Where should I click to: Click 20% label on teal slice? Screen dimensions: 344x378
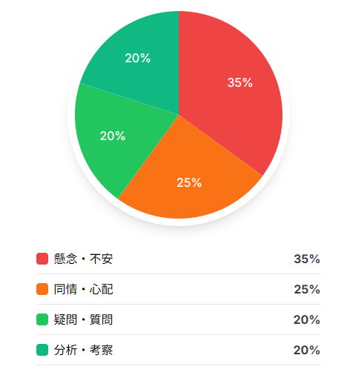[x=138, y=59]
